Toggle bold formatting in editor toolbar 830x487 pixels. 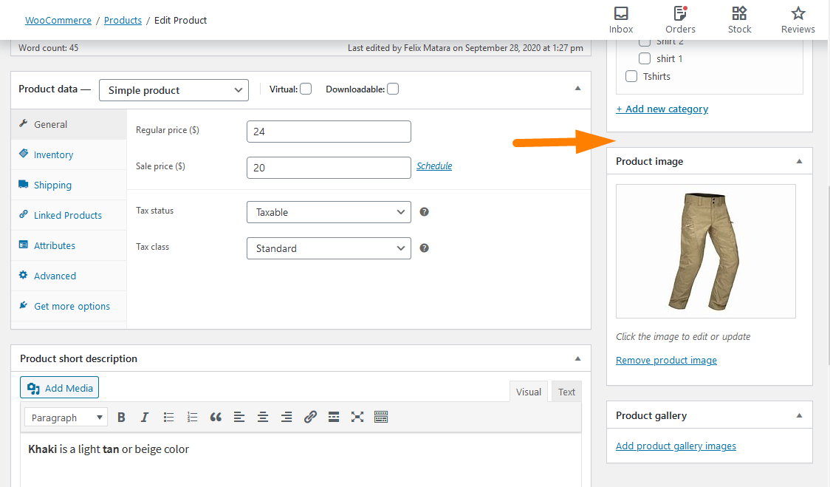point(121,417)
